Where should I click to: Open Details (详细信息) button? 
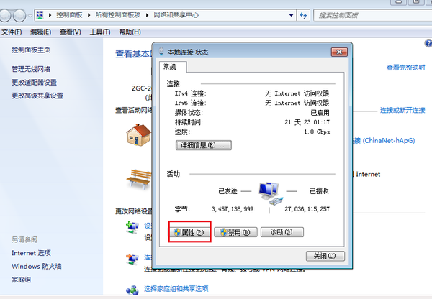[x=204, y=145]
